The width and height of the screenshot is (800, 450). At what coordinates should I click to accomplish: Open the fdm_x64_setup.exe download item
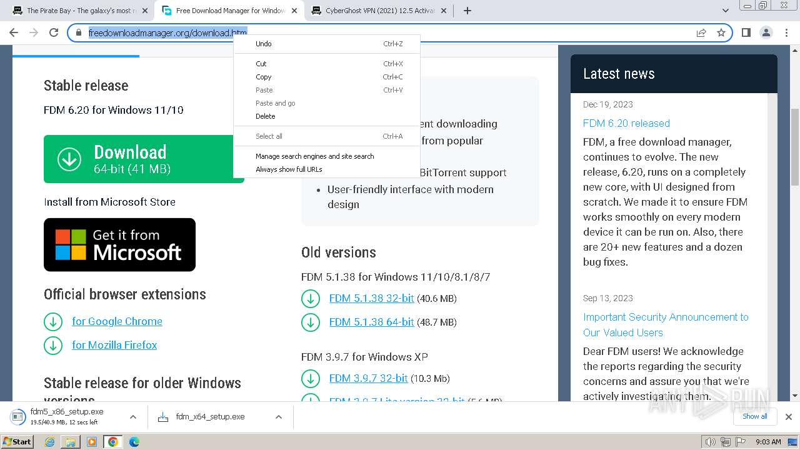coord(210,417)
